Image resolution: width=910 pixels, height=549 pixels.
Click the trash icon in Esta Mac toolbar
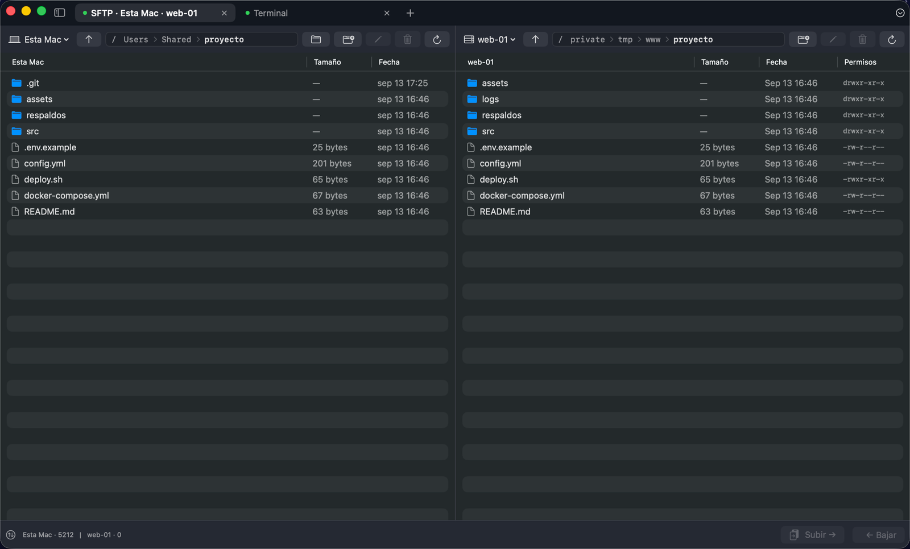[x=407, y=39]
